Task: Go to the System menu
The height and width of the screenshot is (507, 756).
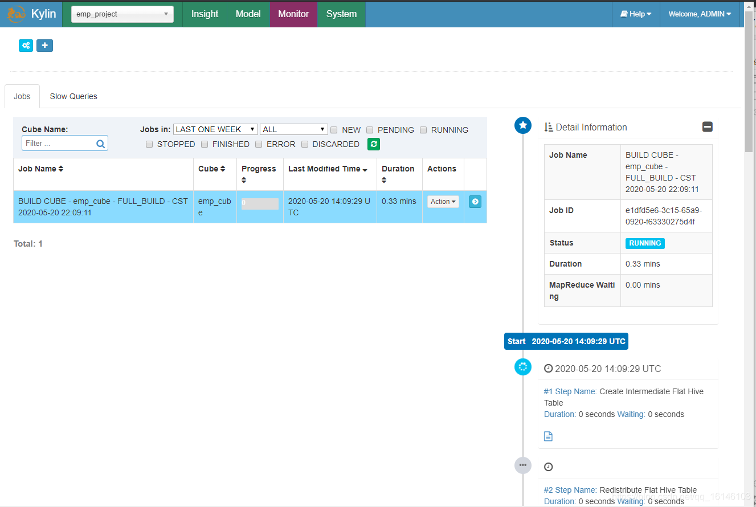Action: click(x=341, y=14)
